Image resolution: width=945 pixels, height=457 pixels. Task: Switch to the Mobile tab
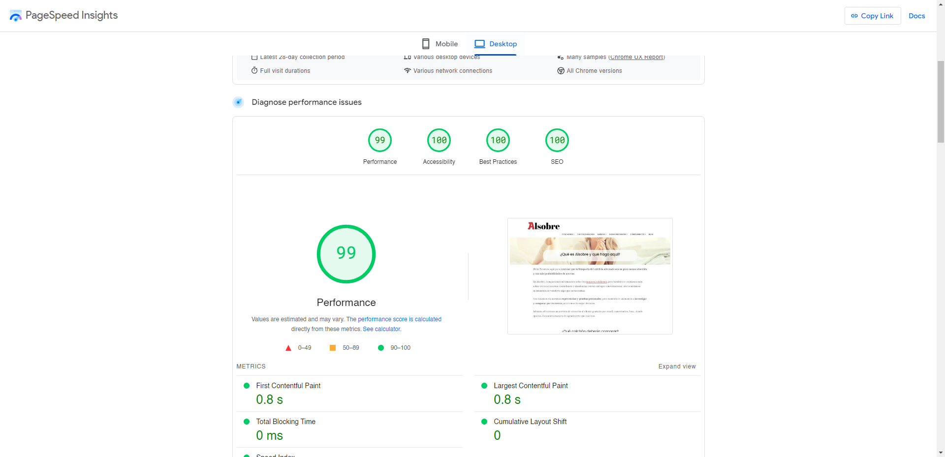(x=440, y=44)
